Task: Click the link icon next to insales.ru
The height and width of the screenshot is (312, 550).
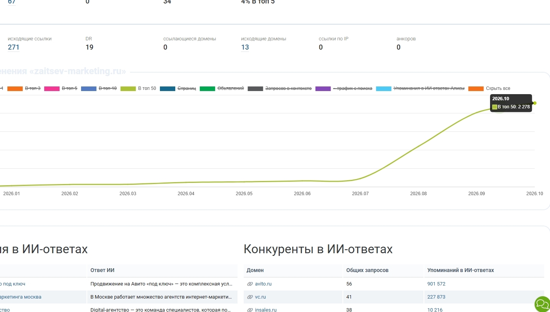Action: (x=250, y=310)
